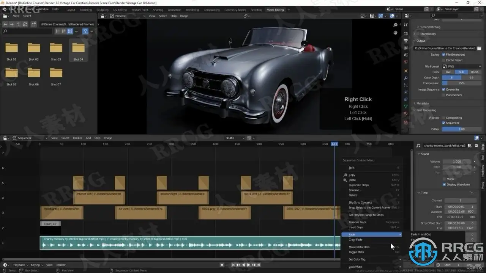
Task: Open the Tool properties tab icon
Action: pyautogui.click(x=406, y=26)
